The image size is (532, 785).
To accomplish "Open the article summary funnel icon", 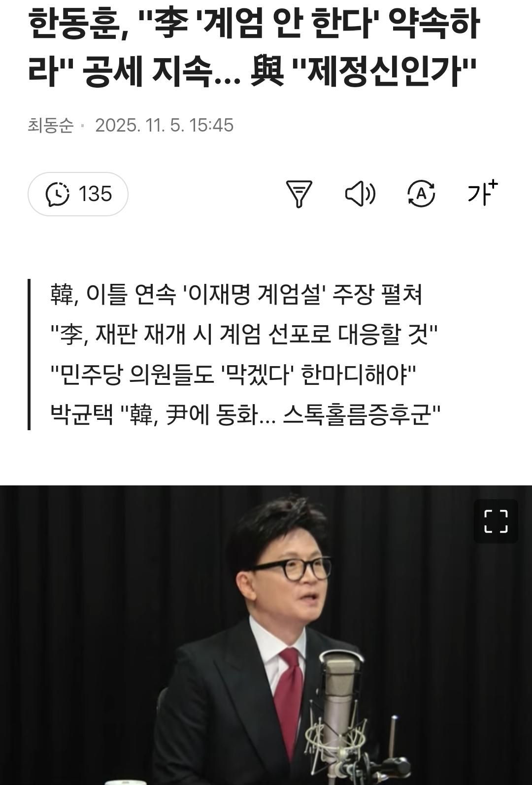I will point(299,194).
